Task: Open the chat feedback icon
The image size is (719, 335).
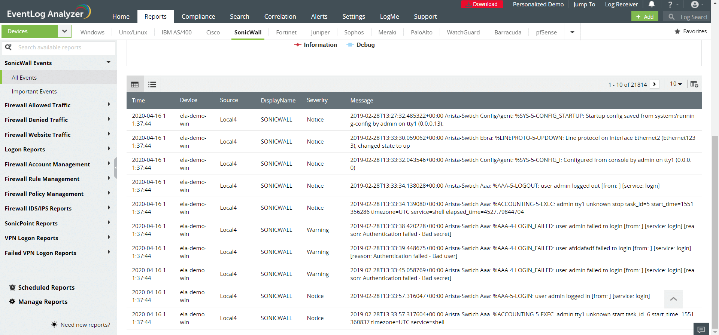Action: click(x=701, y=329)
